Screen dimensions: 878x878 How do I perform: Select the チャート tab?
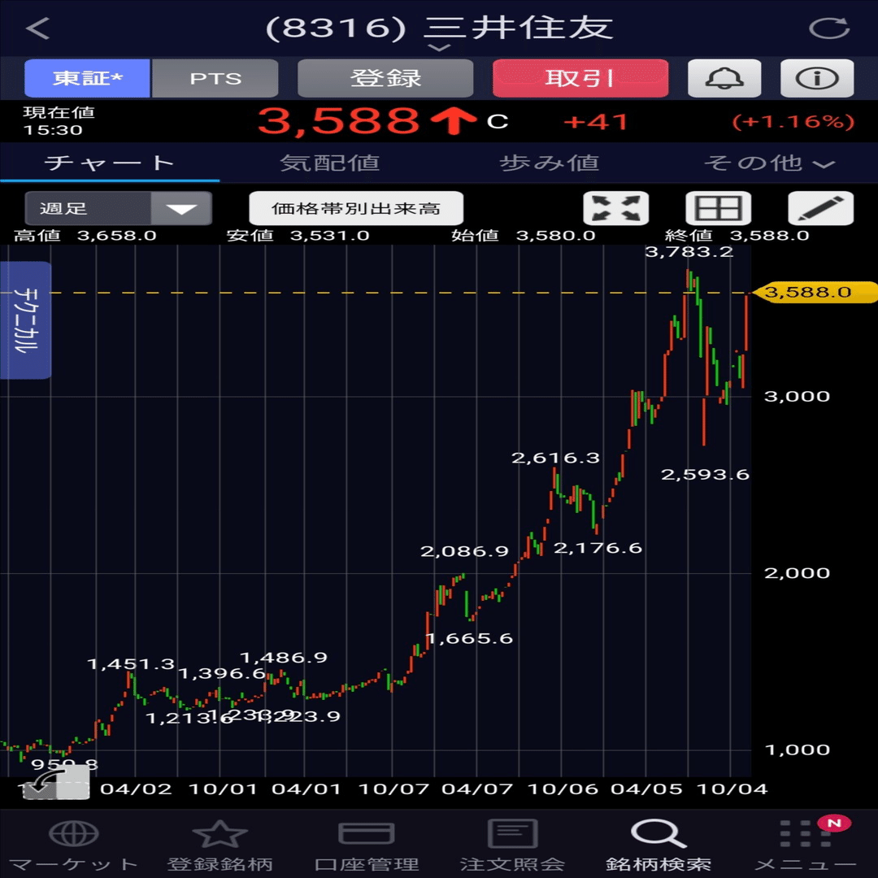(x=109, y=163)
